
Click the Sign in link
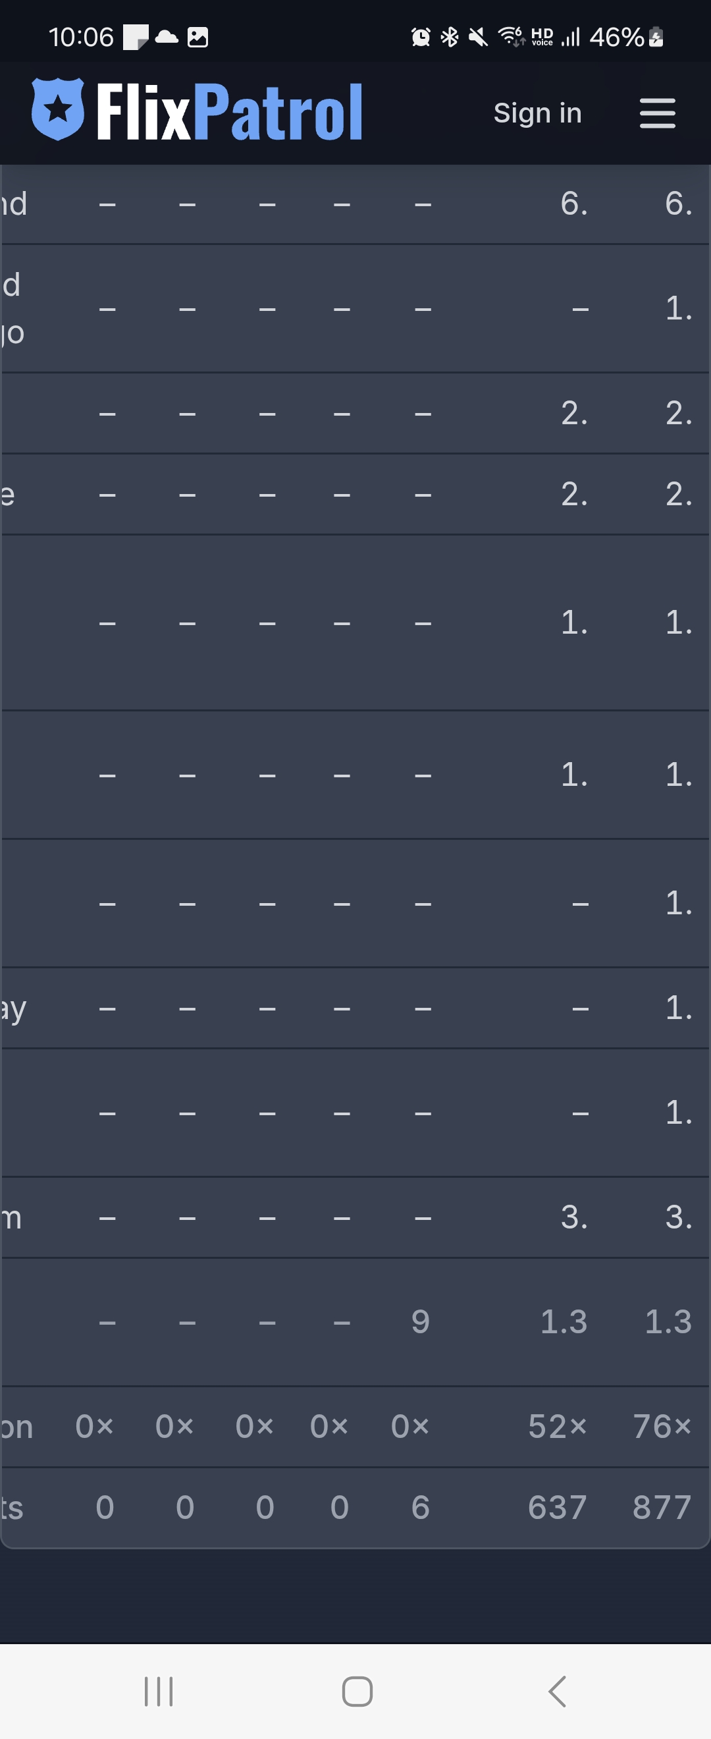click(537, 113)
